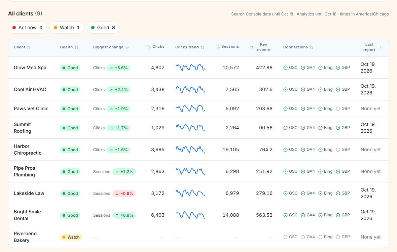Click Cool Air HVAC +2.4% badge

[118, 89]
